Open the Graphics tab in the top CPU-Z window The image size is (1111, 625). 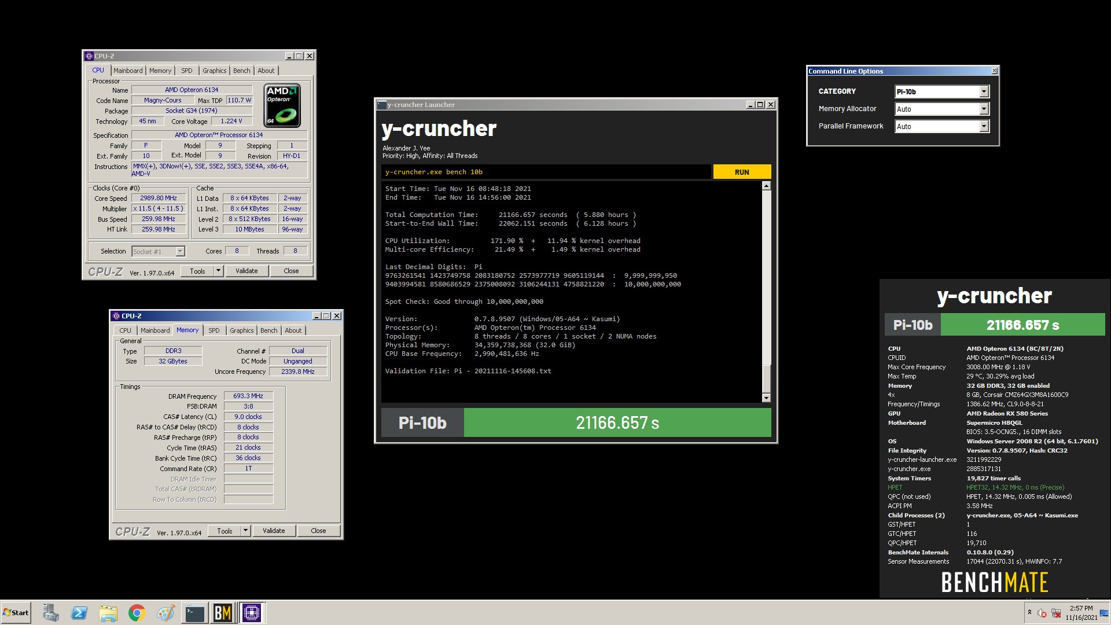[x=214, y=71]
